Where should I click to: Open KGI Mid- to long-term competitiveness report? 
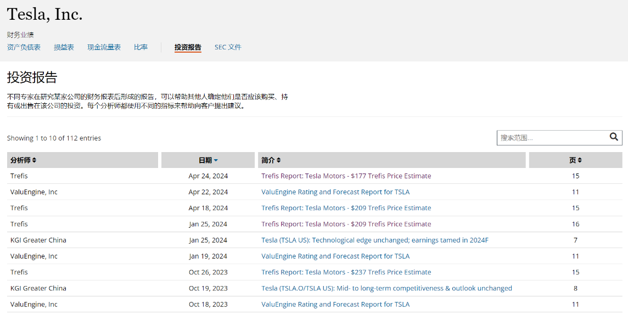386,288
